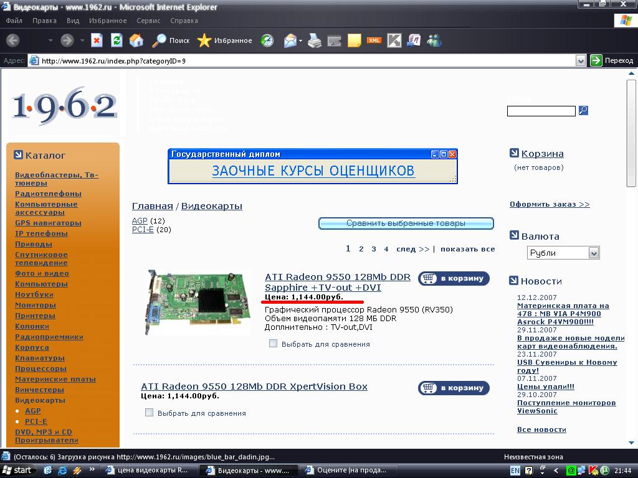Add XpertVision Box card в корзину
Image resolution: width=638 pixels, height=478 pixels.
coord(454,388)
